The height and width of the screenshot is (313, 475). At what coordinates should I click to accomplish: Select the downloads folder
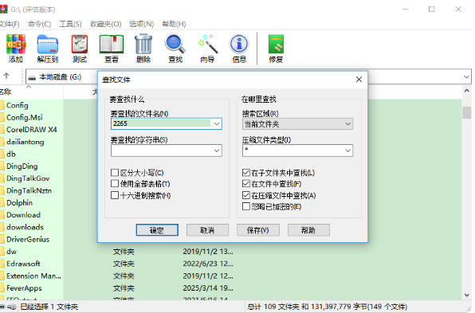pos(25,227)
